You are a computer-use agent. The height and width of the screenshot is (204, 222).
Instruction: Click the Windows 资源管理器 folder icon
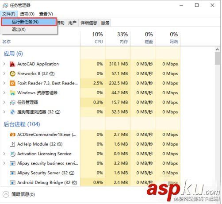point(12,93)
